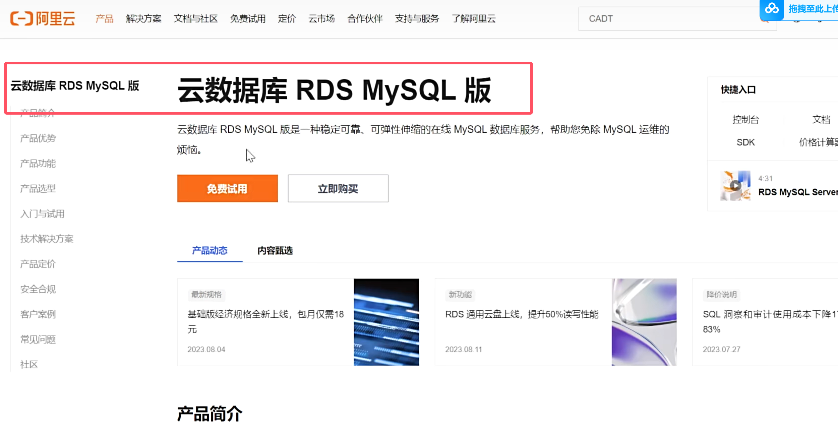Open 常见问题 sidebar link
838x429 pixels.
click(x=38, y=339)
